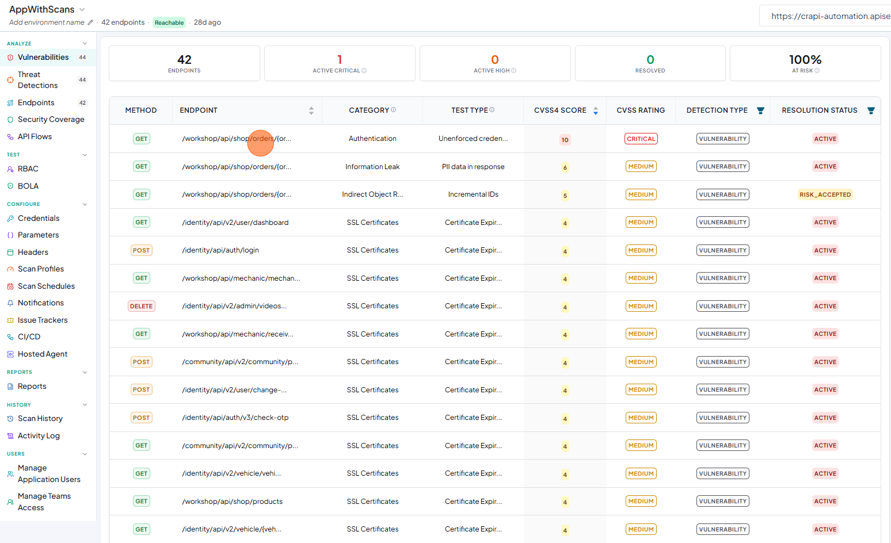
Task: Click the 42 Endpoints summary card
Action: 184,63
